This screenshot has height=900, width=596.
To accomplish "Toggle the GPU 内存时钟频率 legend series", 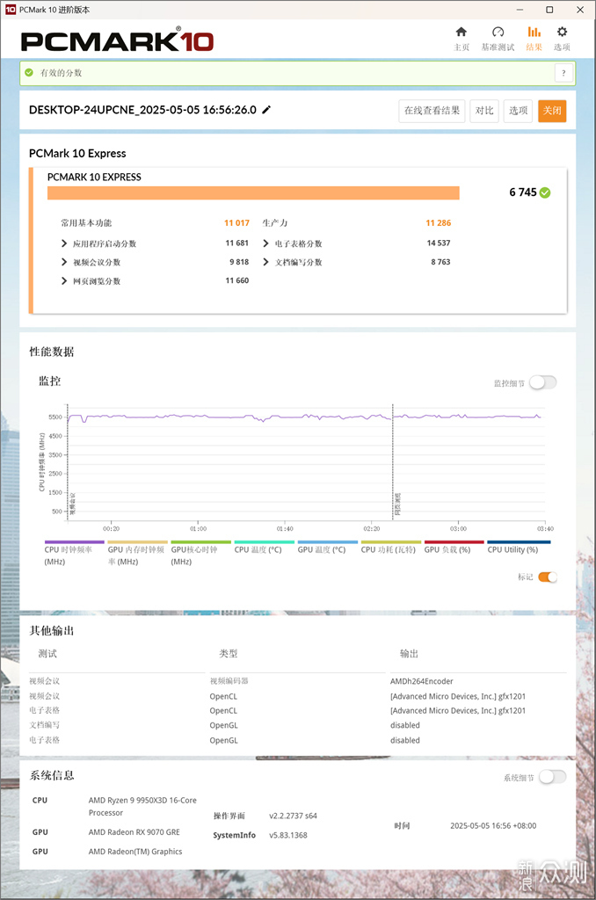I will pyautogui.click(x=137, y=554).
